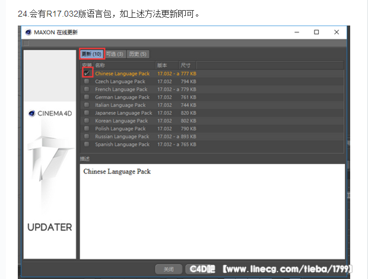Tick the Korean Language Pack checkbox
This screenshot has height=279, width=368.
[x=87, y=121]
